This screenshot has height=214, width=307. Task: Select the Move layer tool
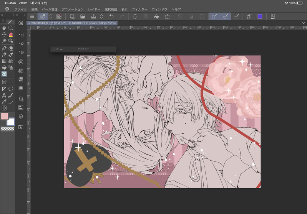tap(4, 35)
